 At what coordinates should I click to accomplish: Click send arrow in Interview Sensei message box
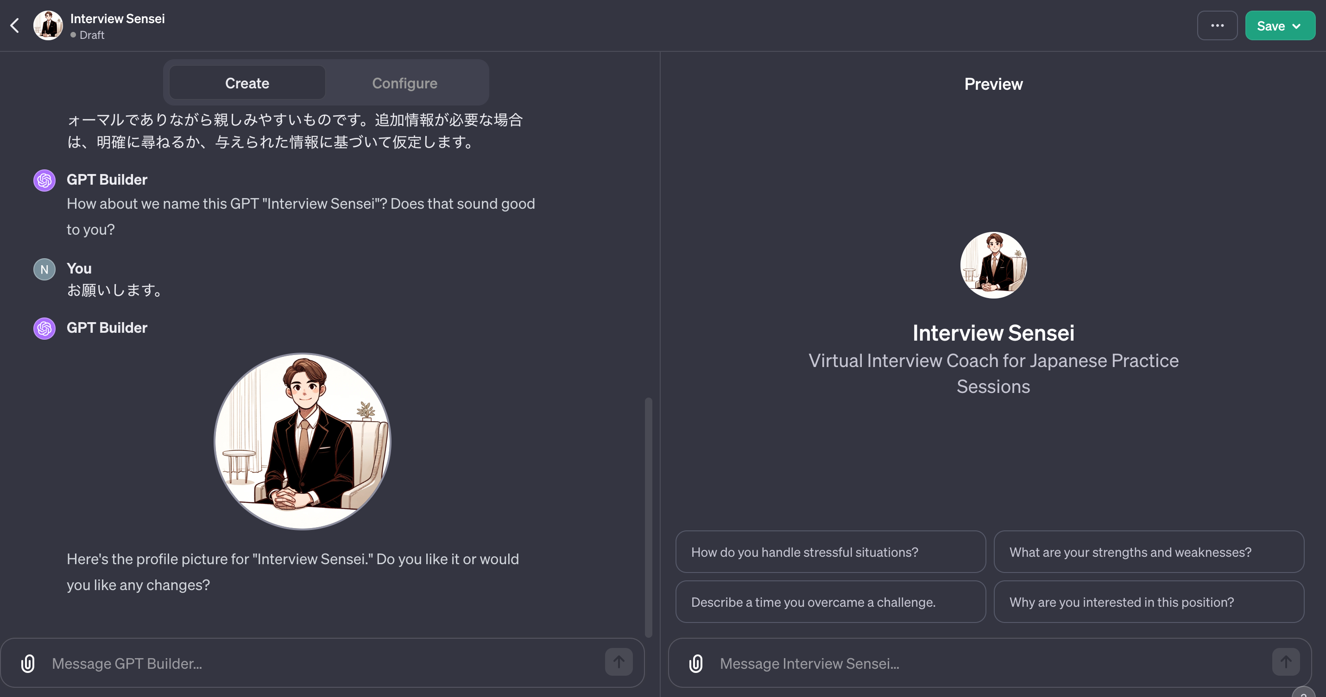1286,661
